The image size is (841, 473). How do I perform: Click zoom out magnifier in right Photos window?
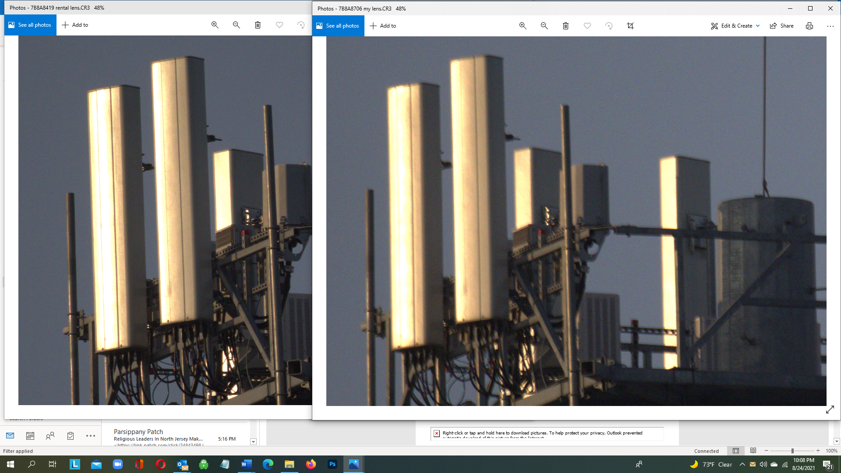(544, 26)
